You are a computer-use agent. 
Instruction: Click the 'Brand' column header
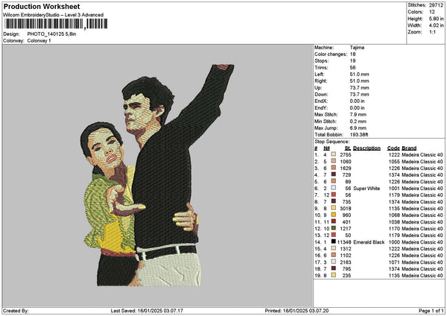point(409,148)
